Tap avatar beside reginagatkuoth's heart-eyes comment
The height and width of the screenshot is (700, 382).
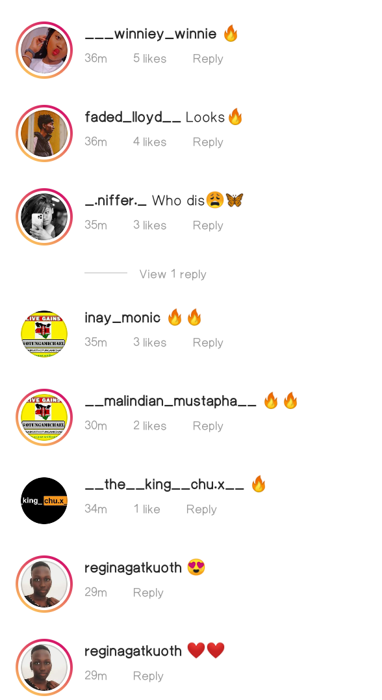(44, 584)
